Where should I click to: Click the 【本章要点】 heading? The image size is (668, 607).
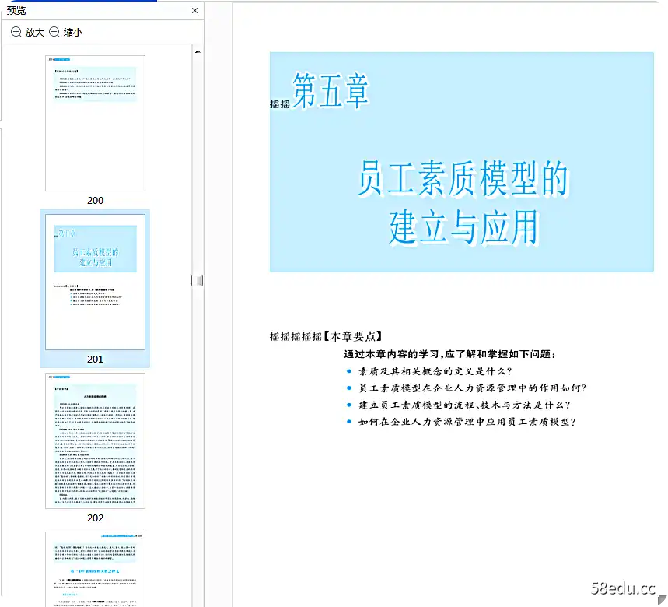pos(353,336)
